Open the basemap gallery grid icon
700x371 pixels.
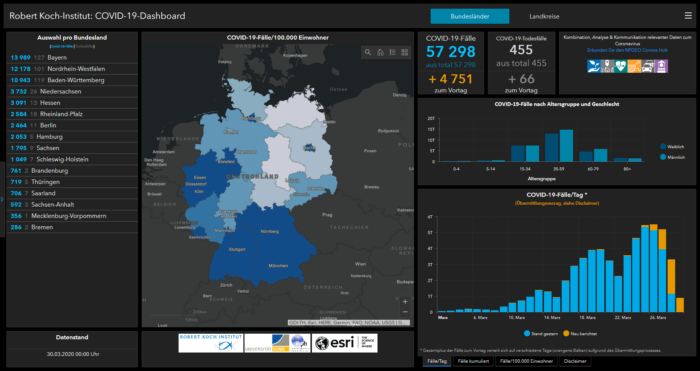pyautogui.click(x=405, y=52)
